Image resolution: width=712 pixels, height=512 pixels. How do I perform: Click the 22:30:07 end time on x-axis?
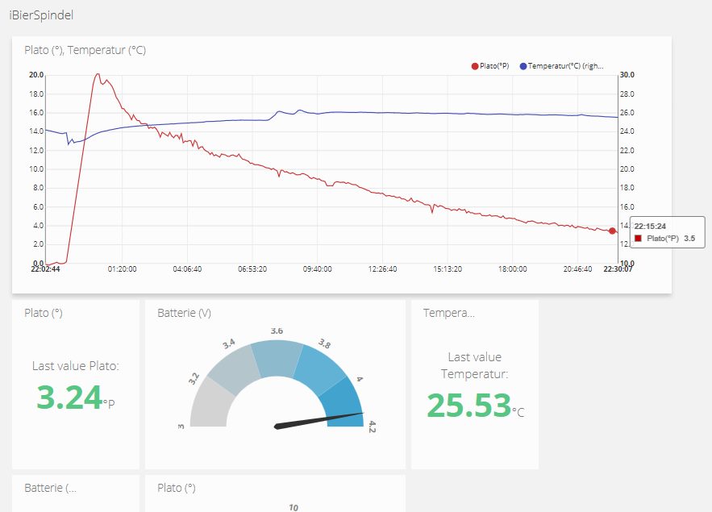point(618,269)
